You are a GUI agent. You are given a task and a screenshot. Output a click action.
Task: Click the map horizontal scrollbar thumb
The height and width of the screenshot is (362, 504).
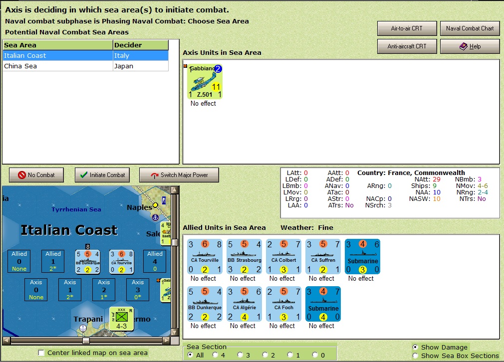pos(86,341)
